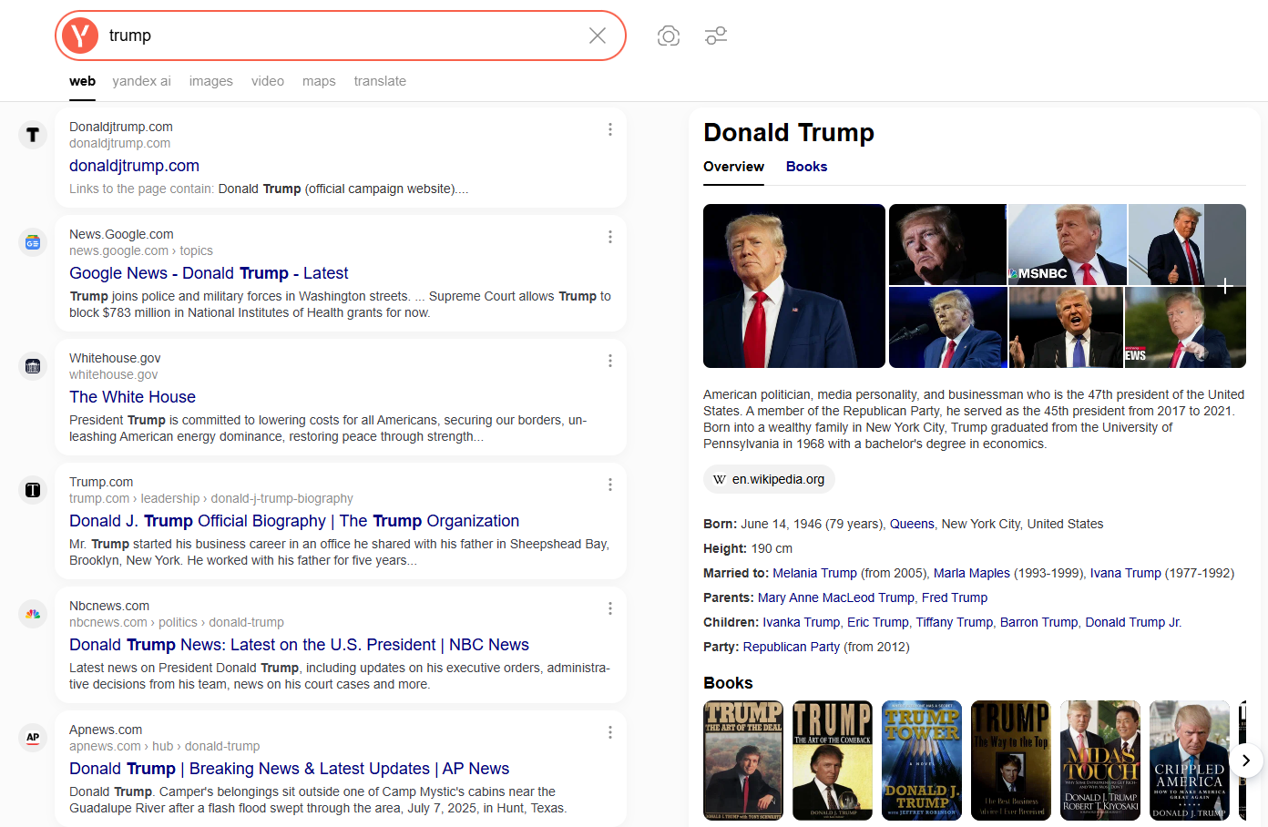Open the en.wikipedia.org source button

[769, 479]
